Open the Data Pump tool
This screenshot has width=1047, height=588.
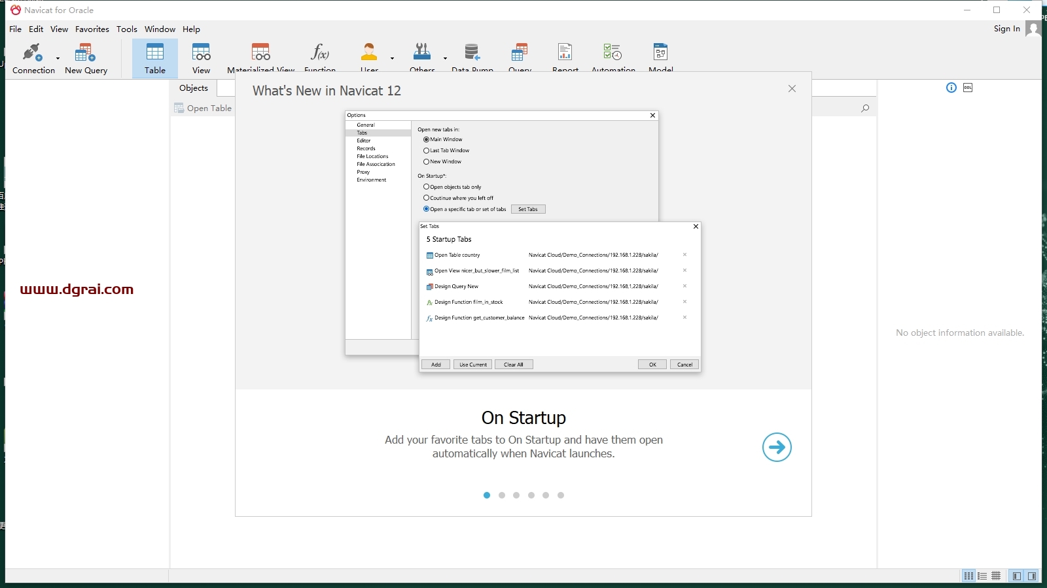click(472, 57)
